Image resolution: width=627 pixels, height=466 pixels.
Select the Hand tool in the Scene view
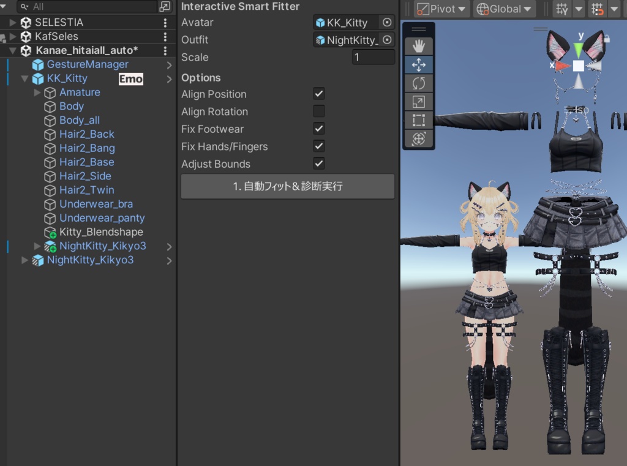coord(420,45)
